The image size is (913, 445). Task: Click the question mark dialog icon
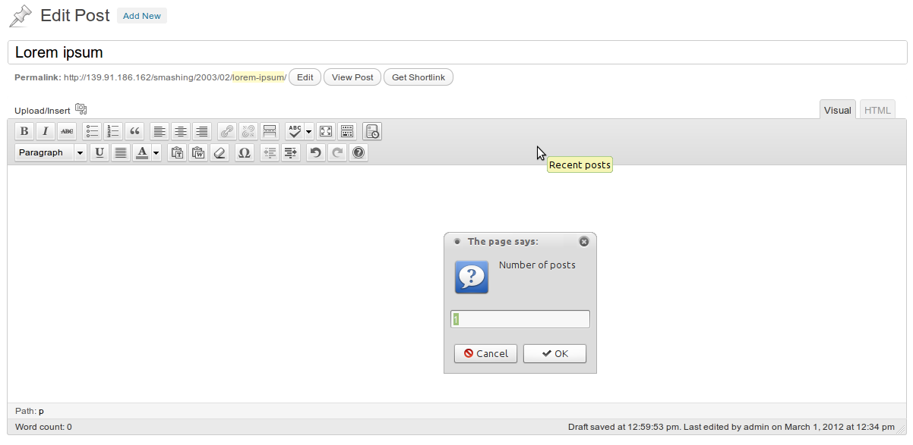tap(472, 277)
